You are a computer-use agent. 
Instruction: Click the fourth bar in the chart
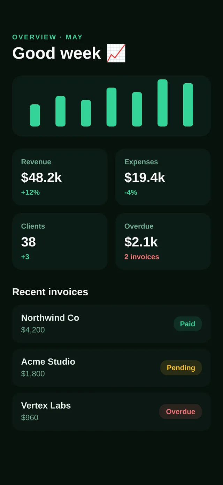[111, 107]
